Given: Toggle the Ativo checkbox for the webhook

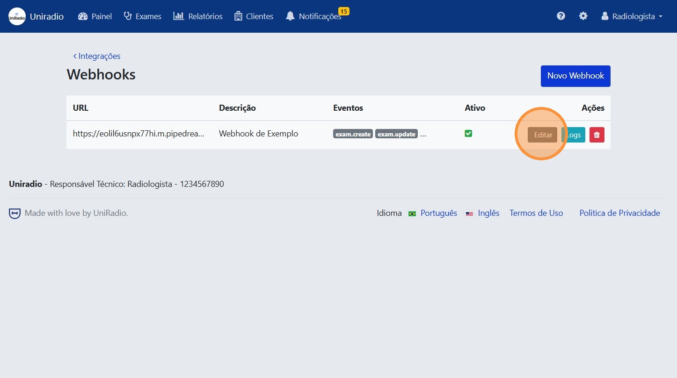Looking at the screenshot, I should [x=468, y=133].
